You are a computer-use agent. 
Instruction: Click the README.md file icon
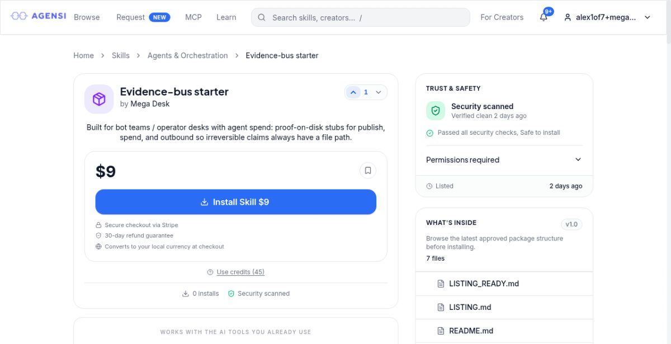tap(441, 331)
